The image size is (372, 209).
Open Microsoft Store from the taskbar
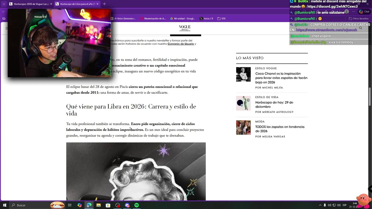(108, 205)
